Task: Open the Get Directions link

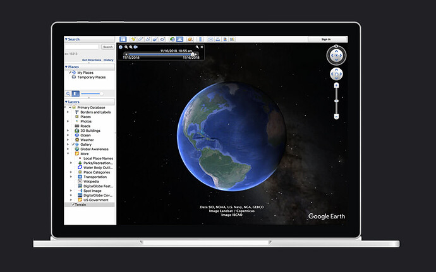Action: tap(92, 60)
